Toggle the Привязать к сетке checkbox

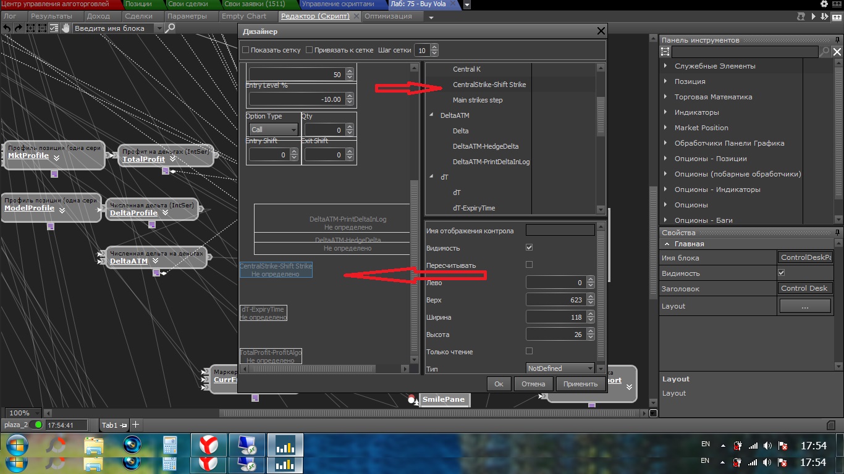(x=310, y=50)
